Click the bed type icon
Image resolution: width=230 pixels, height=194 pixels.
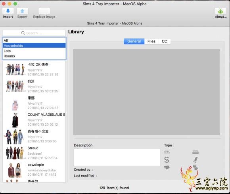coord(195,152)
